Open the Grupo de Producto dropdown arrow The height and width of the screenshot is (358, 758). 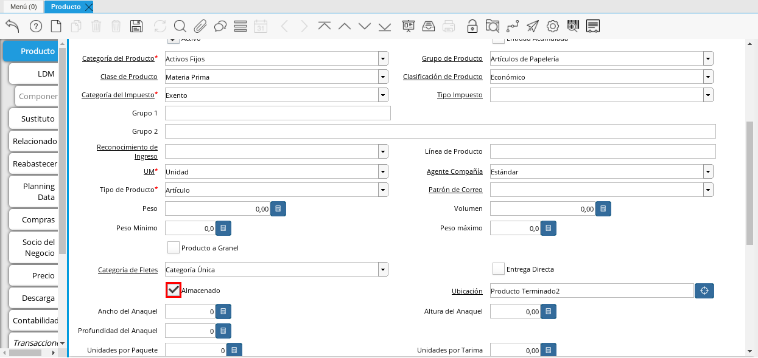pos(708,59)
